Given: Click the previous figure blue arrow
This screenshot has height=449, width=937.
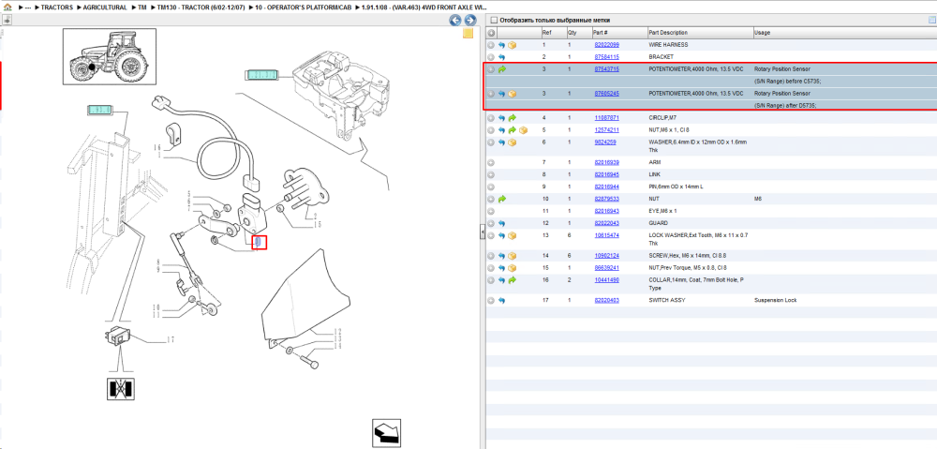Looking at the screenshot, I should pyautogui.click(x=455, y=21).
